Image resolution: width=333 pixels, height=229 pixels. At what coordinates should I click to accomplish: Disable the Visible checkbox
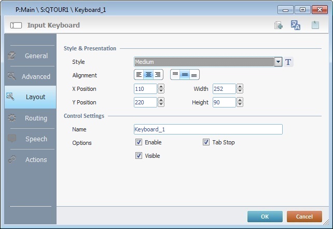pyautogui.click(x=138, y=155)
